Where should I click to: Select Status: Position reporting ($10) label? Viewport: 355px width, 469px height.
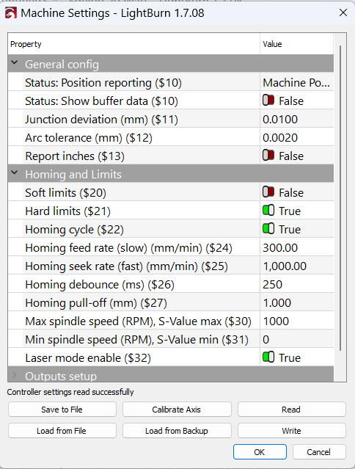click(x=103, y=82)
